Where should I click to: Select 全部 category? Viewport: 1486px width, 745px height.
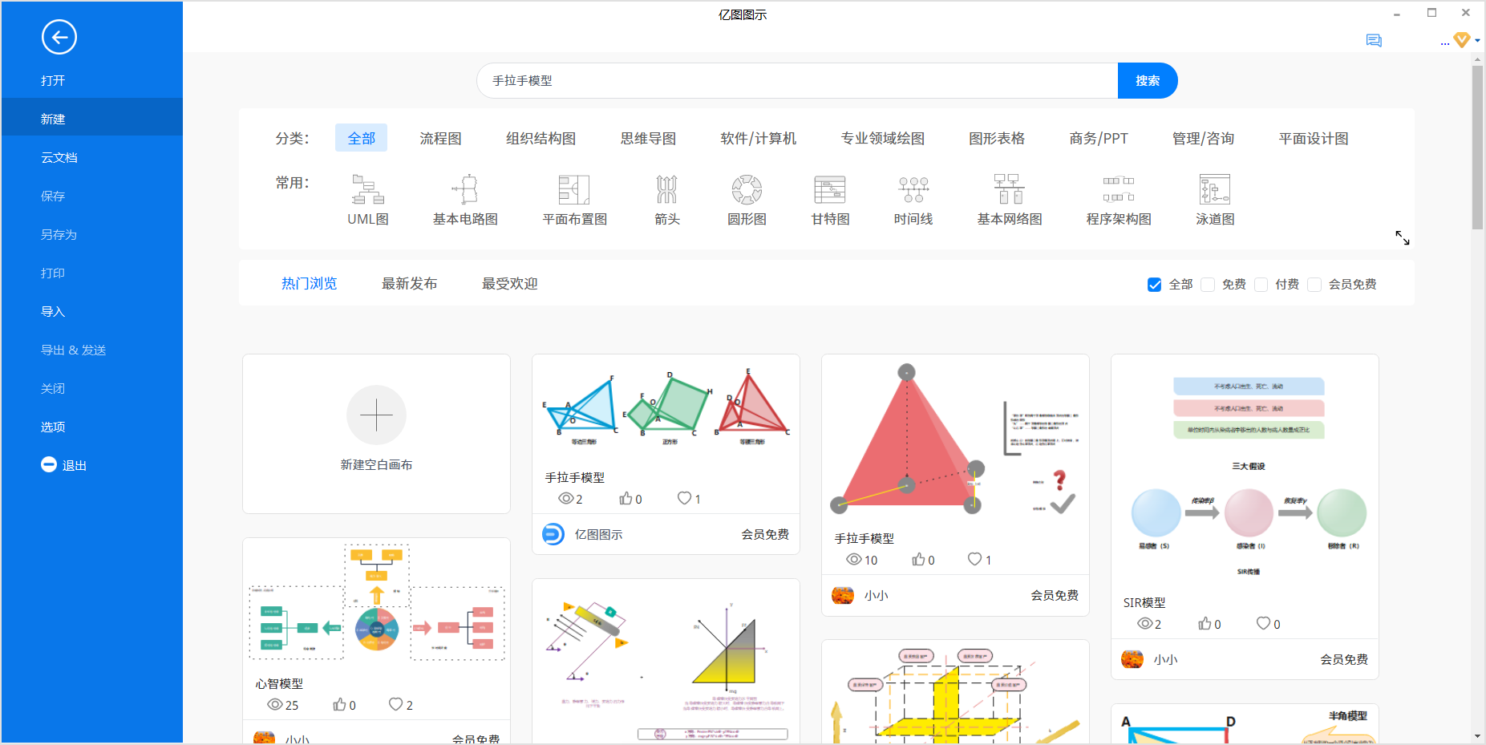(361, 138)
